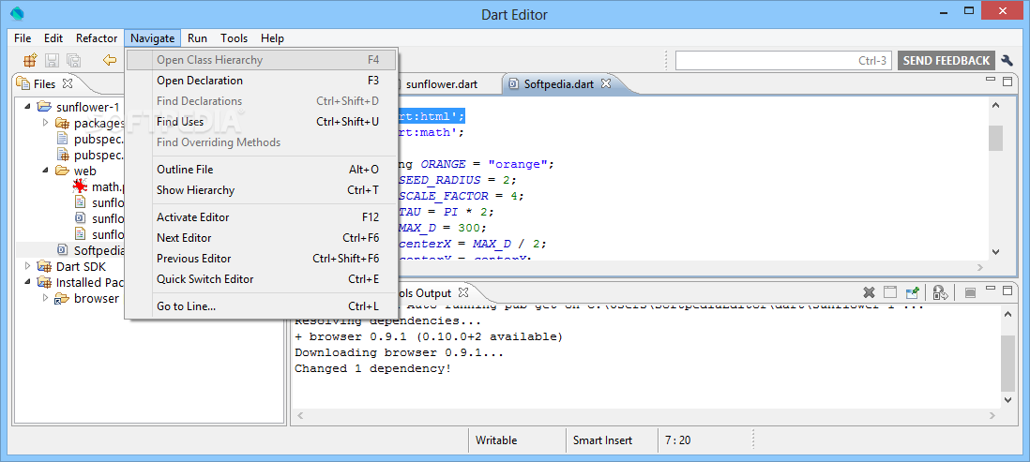Viewport: 1030px width, 462px height.
Task: Choose Find Uses menu entry
Action: (262, 122)
